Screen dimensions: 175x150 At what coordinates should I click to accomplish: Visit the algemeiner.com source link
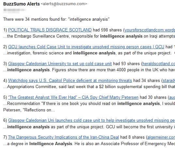click(161, 137)
